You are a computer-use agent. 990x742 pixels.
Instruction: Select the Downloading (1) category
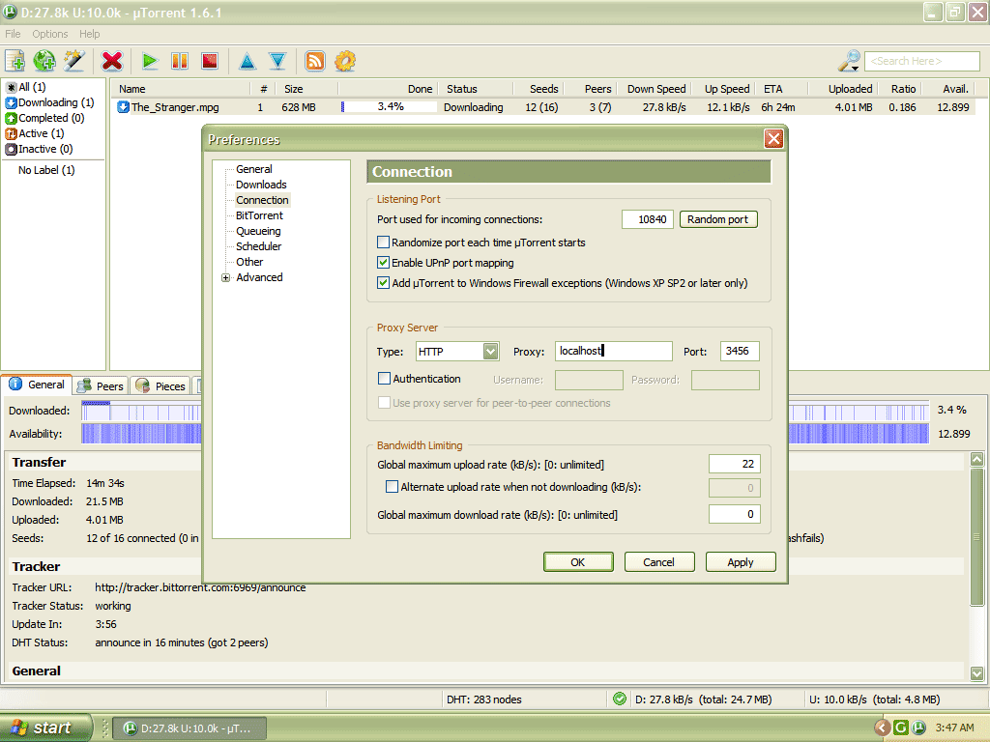point(50,102)
